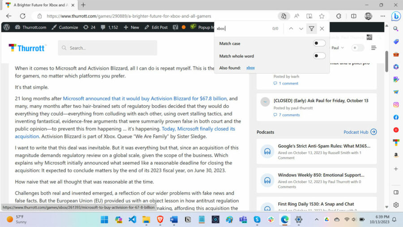Click the page vertical scrollbar thumb
The height and width of the screenshot is (227, 403).
click(387, 61)
